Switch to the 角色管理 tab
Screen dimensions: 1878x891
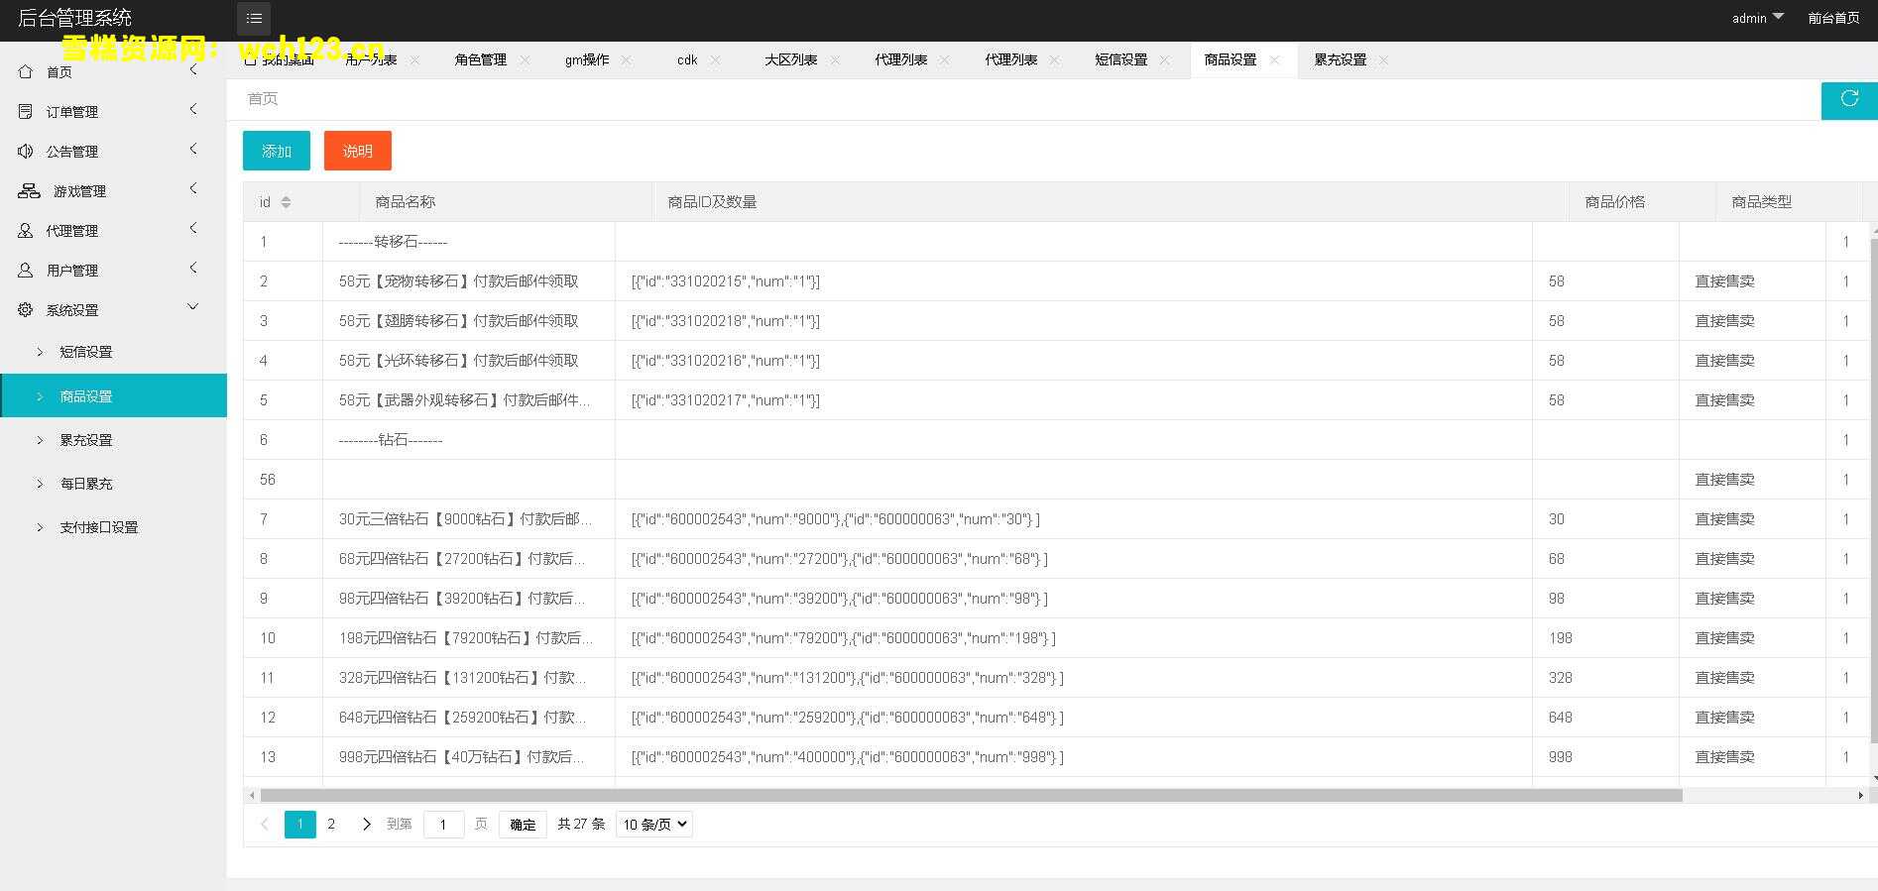pos(481,60)
